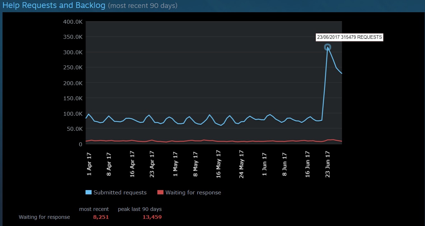Click the 16 May 17 date label
Image resolution: width=425 pixels, height=226 pixels.
coord(218,164)
